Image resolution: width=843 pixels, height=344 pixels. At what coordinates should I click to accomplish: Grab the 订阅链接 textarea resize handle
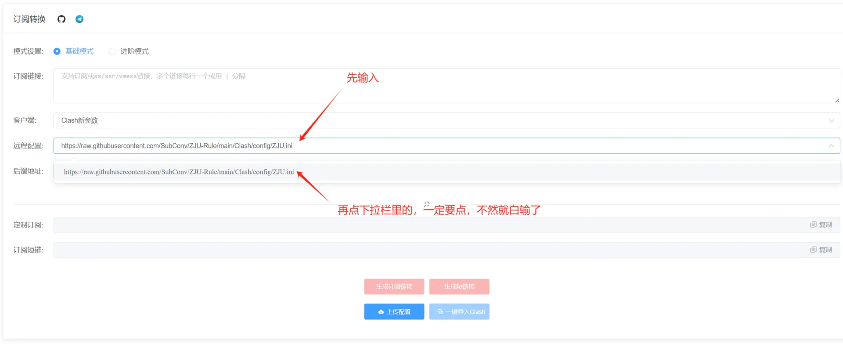tap(837, 101)
